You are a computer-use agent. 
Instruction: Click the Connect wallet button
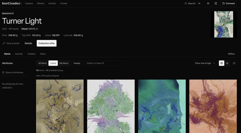click(x=229, y=4)
